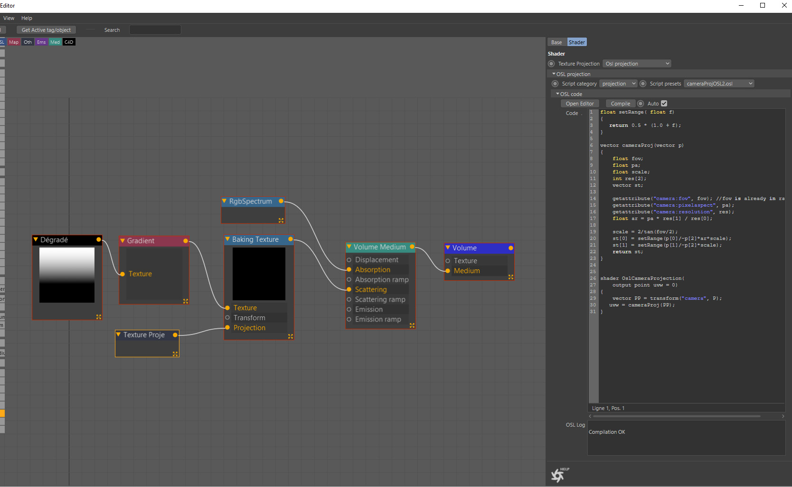The image size is (792, 487).
Task: Click the Volume node's Medium input port
Action: [x=448, y=271]
